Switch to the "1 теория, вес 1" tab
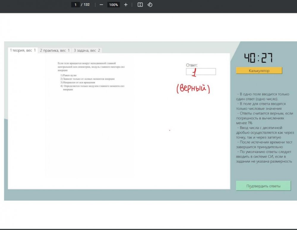 pos(23,51)
